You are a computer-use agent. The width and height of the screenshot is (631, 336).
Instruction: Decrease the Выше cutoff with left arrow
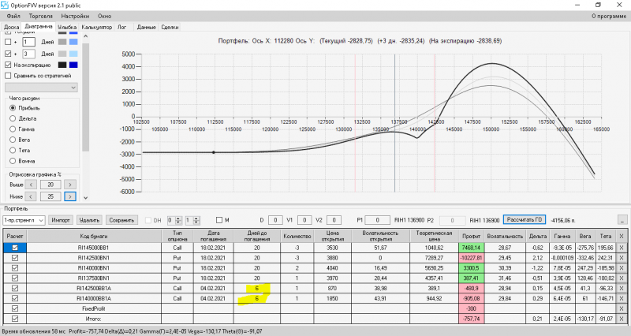pyautogui.click(x=31, y=185)
